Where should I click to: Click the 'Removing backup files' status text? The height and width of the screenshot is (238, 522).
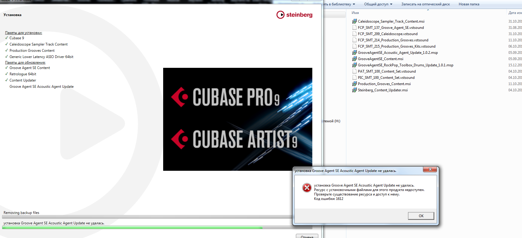tap(21, 213)
